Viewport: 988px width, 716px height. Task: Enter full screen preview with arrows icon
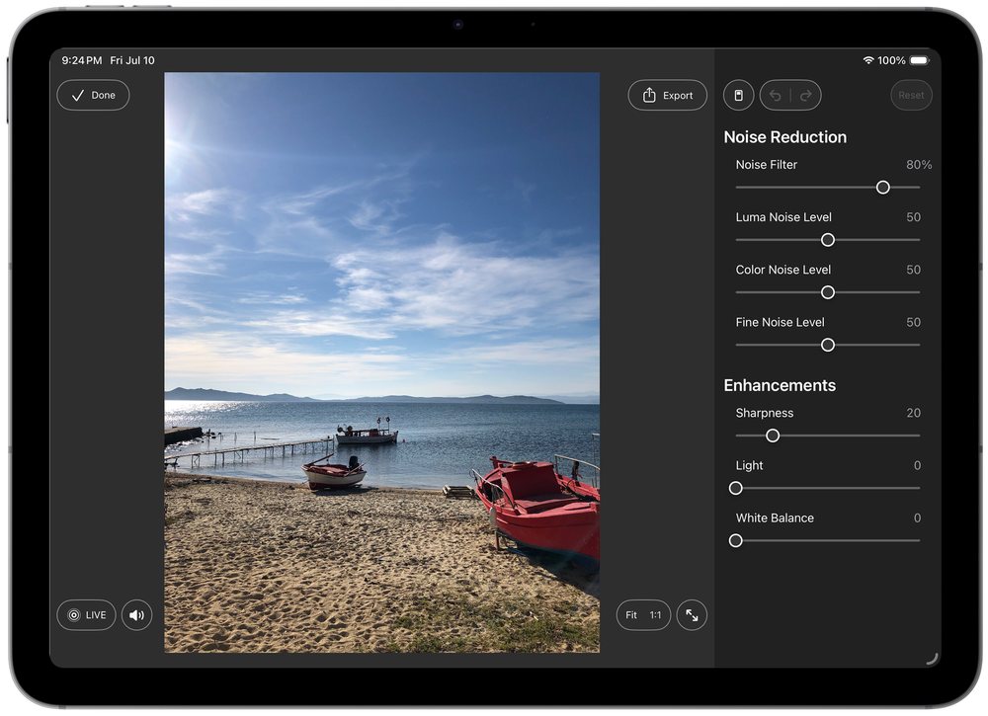(692, 615)
